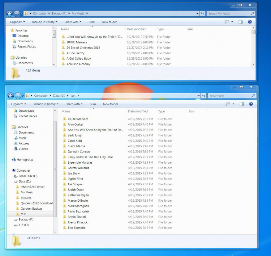The height and width of the screenshot is (256, 271).
Task: Click Burn in the My Music window toolbar
Action: pos(92,22)
